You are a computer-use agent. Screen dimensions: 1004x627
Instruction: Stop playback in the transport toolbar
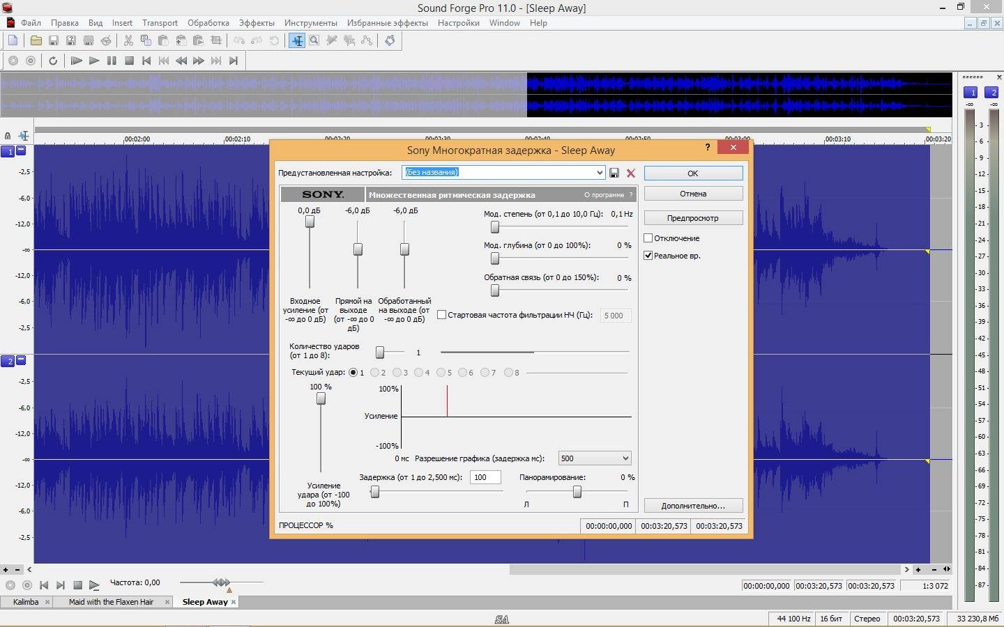click(129, 61)
